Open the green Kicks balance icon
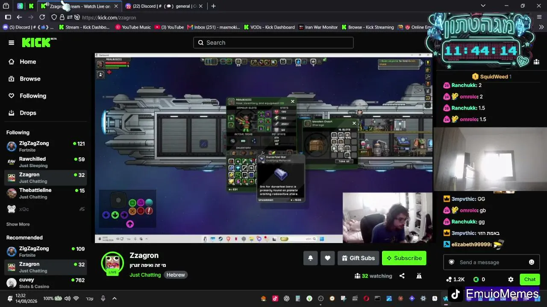 click(x=476, y=280)
